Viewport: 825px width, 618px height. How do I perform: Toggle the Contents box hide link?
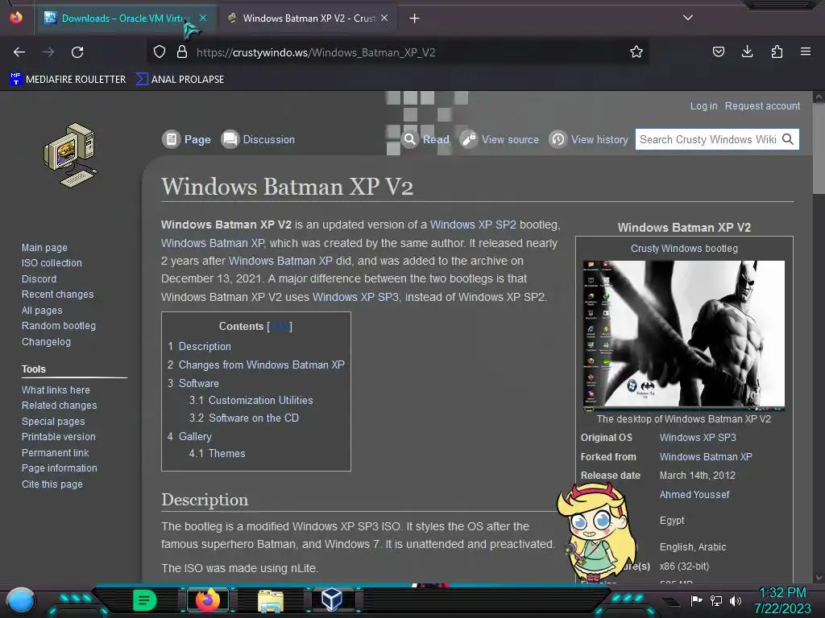click(x=280, y=327)
